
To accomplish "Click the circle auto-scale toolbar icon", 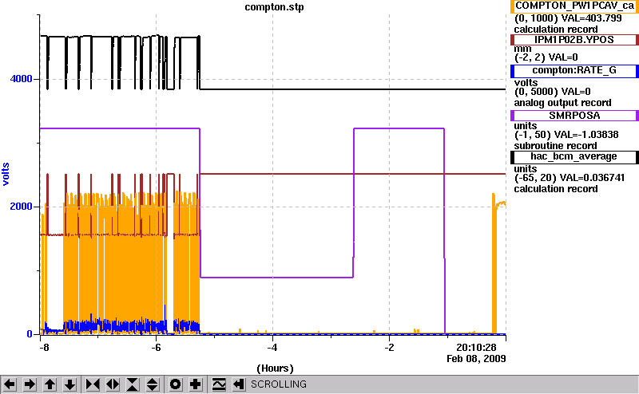I will pyautogui.click(x=176, y=384).
